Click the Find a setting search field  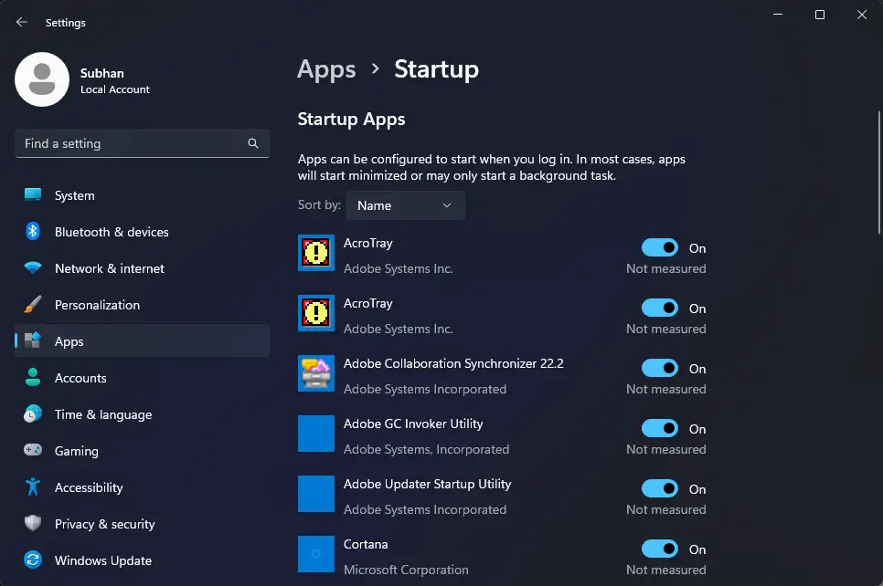(143, 143)
